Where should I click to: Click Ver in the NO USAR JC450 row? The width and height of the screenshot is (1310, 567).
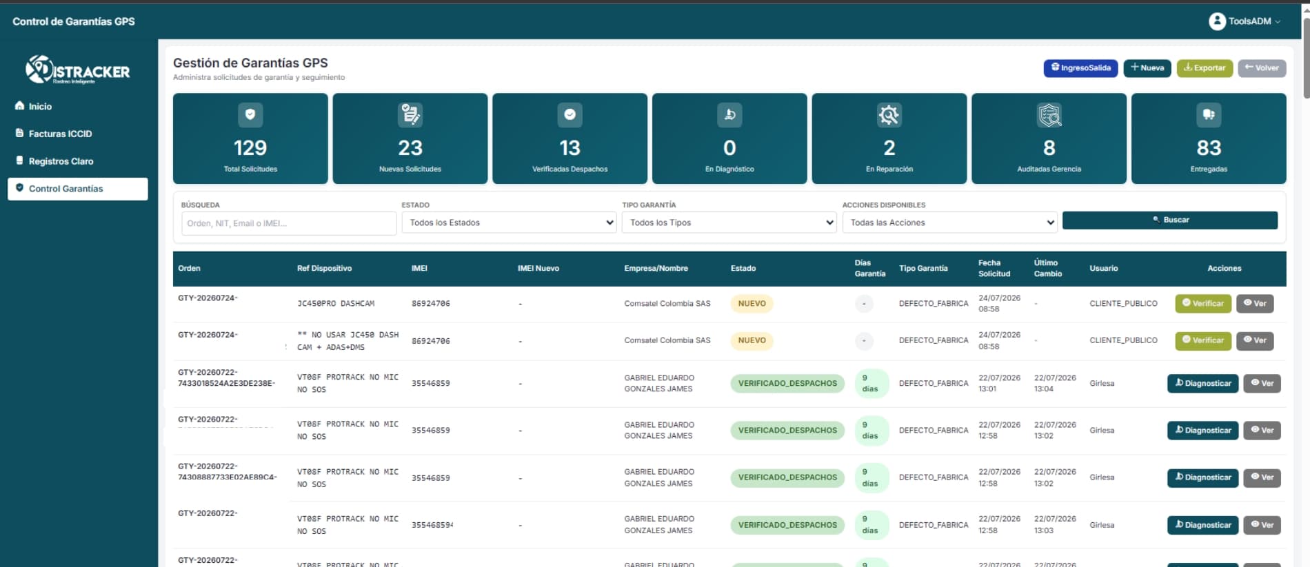(x=1255, y=340)
